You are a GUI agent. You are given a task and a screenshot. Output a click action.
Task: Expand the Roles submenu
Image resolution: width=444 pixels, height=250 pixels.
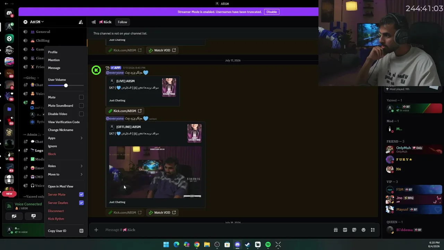pos(66,166)
